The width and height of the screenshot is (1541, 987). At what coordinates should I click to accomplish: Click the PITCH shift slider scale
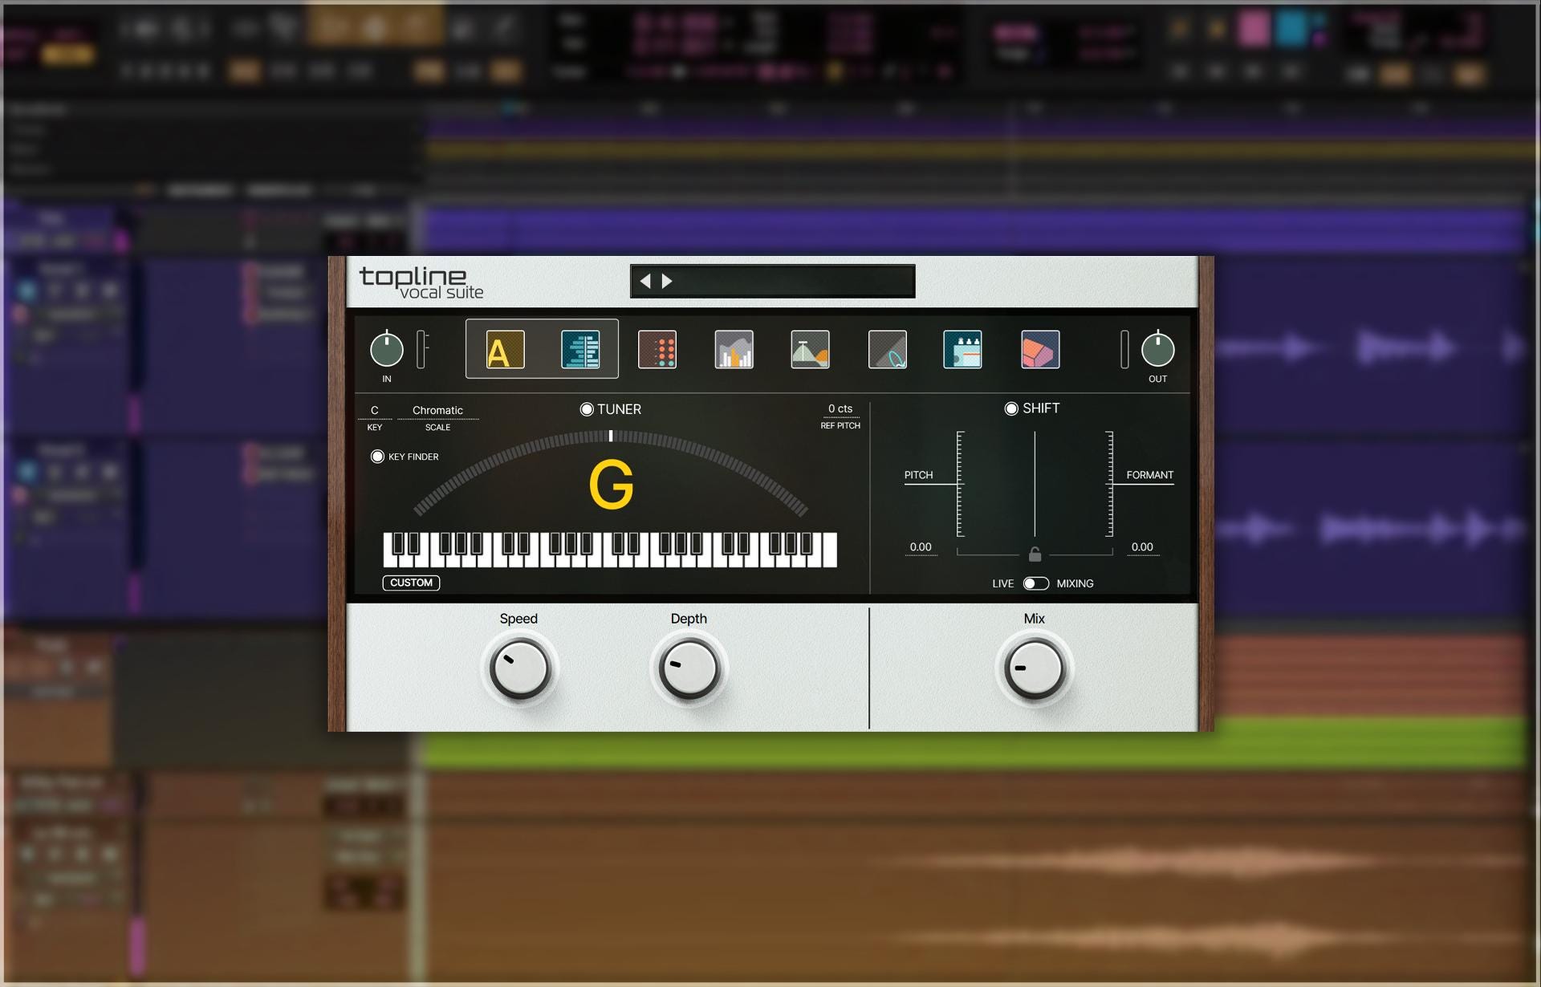(x=960, y=484)
